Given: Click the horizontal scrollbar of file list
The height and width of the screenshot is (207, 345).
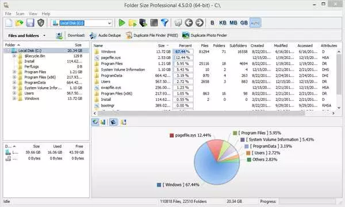Looking at the screenshot, I should (201, 114).
